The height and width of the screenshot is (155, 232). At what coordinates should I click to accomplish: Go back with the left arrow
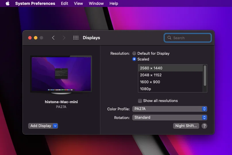click(x=53, y=38)
